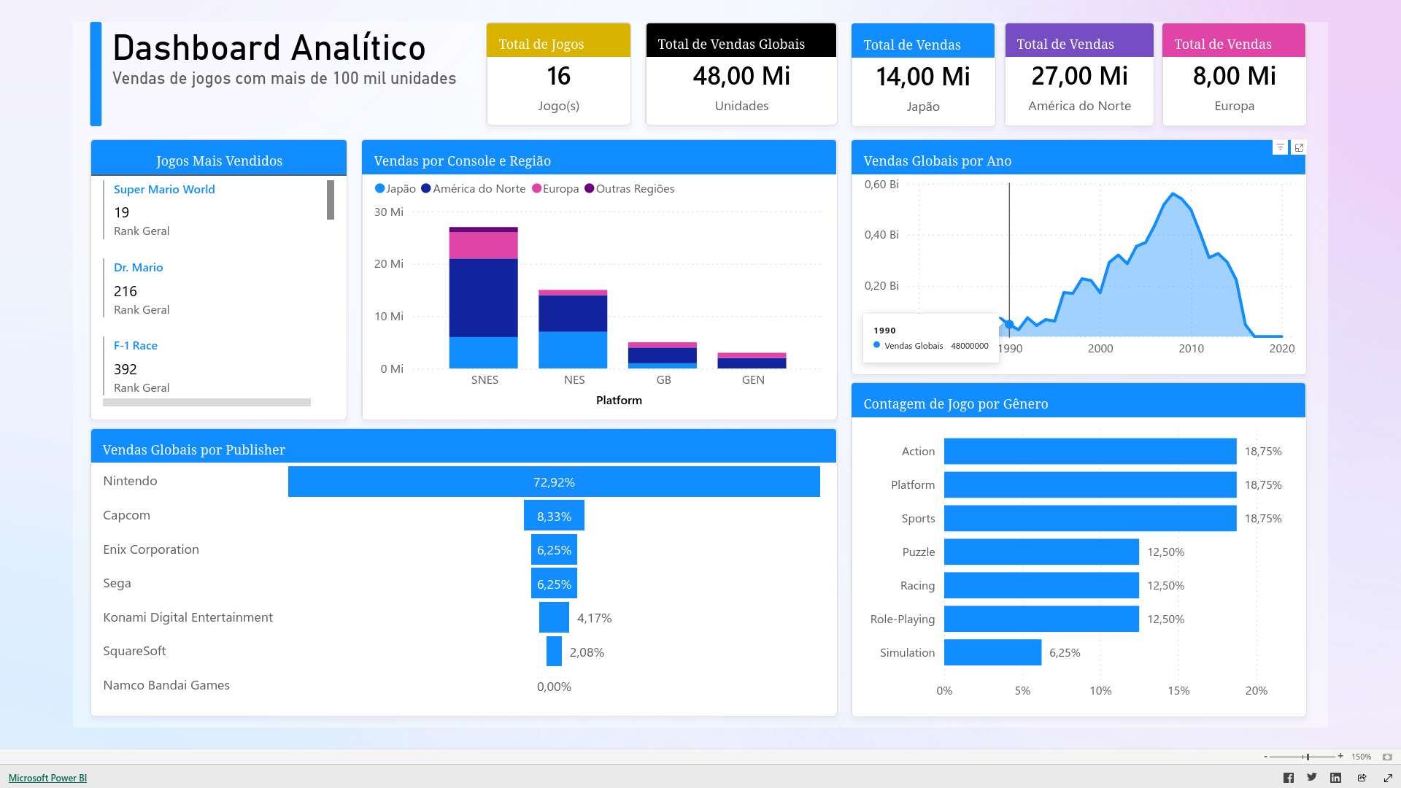The height and width of the screenshot is (788, 1401).
Task: Select the Enix Corporation 6,25% bar
Action: [x=554, y=549]
